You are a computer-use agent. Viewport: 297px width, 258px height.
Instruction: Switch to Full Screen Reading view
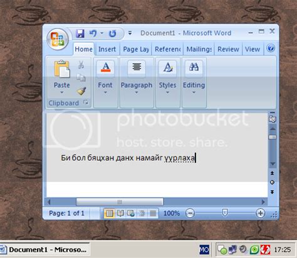click(x=120, y=213)
